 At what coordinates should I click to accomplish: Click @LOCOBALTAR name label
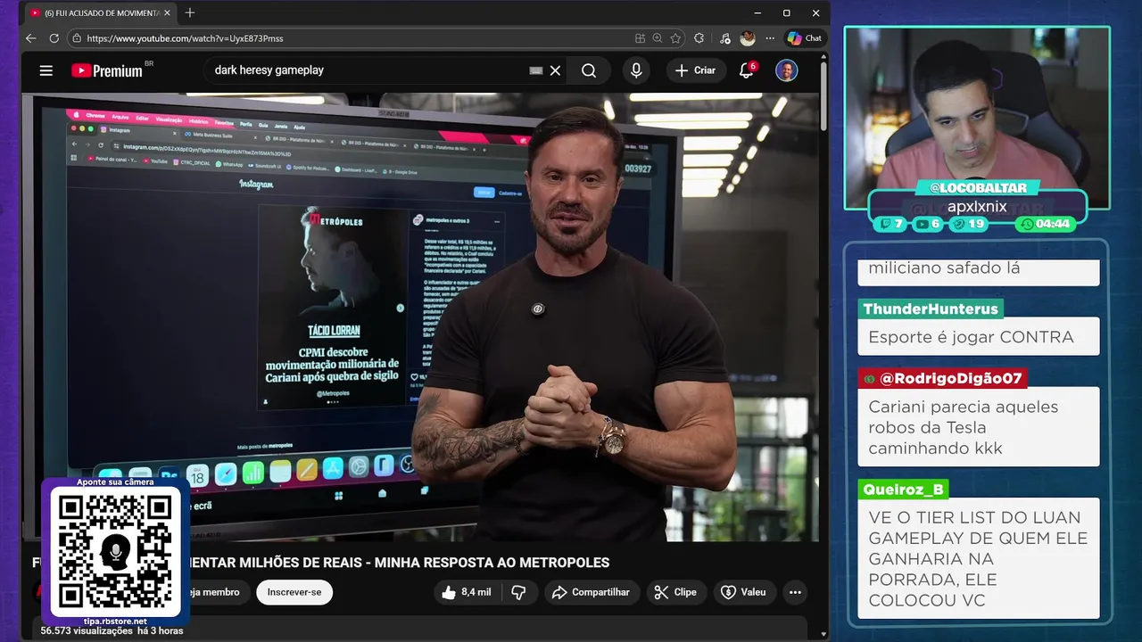[978, 188]
